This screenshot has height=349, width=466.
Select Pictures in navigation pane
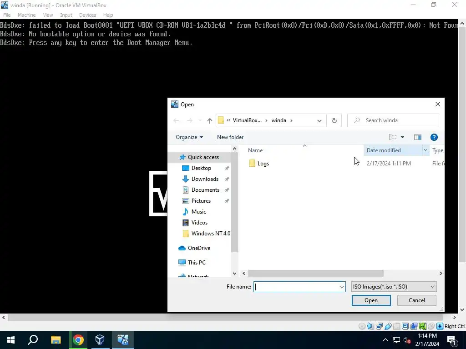click(201, 201)
